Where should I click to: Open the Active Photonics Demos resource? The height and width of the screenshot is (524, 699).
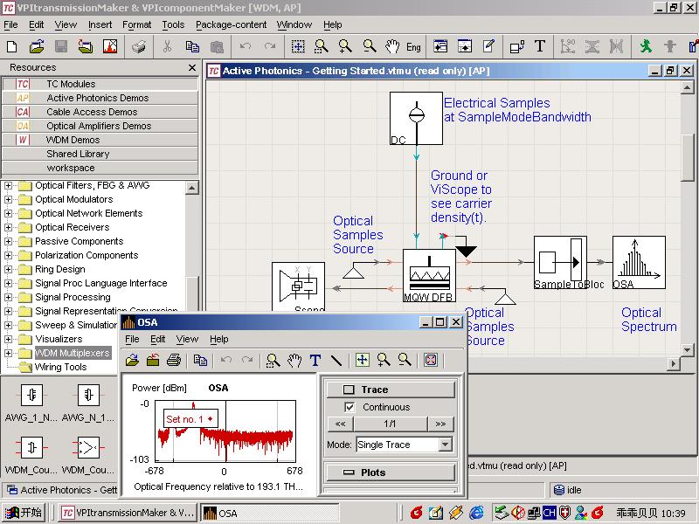pyautogui.click(x=100, y=98)
